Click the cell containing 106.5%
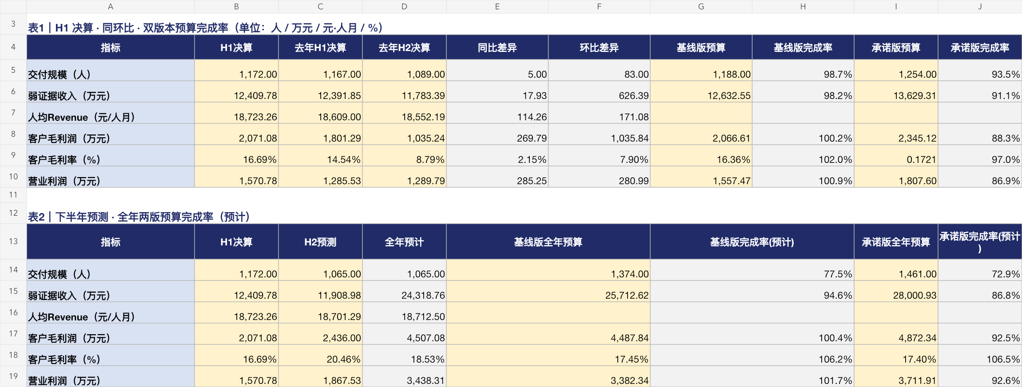The width and height of the screenshot is (1022, 387). pos(980,355)
